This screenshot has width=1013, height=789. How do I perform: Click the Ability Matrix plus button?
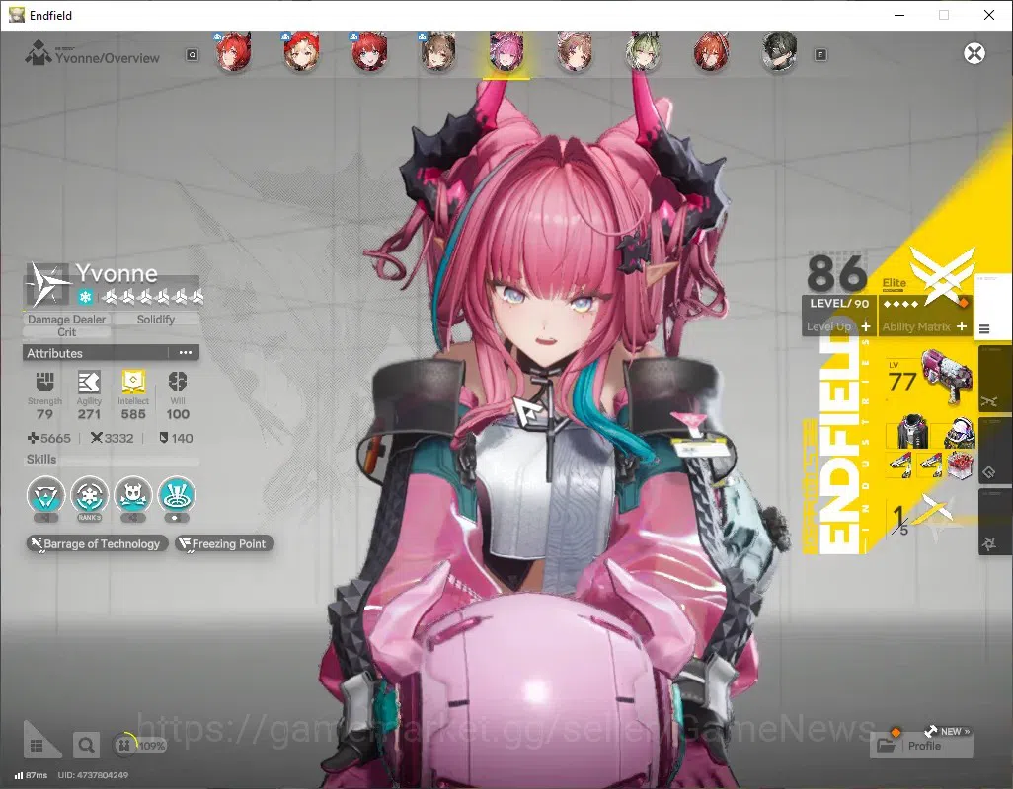pos(962,326)
